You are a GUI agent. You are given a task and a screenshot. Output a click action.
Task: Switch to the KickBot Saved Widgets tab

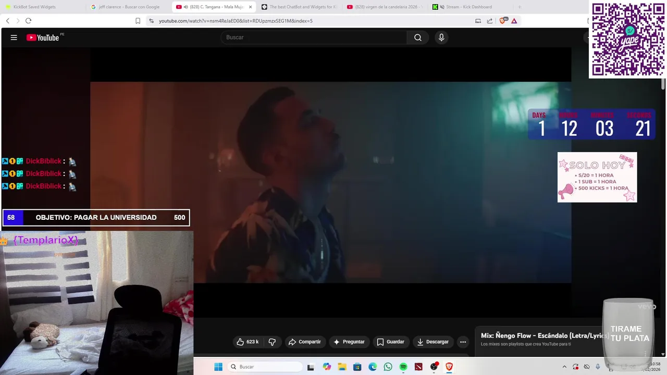(43, 7)
